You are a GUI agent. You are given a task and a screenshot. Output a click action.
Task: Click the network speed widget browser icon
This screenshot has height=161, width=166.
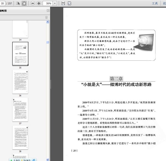pyautogui.click(x=34, y=160)
